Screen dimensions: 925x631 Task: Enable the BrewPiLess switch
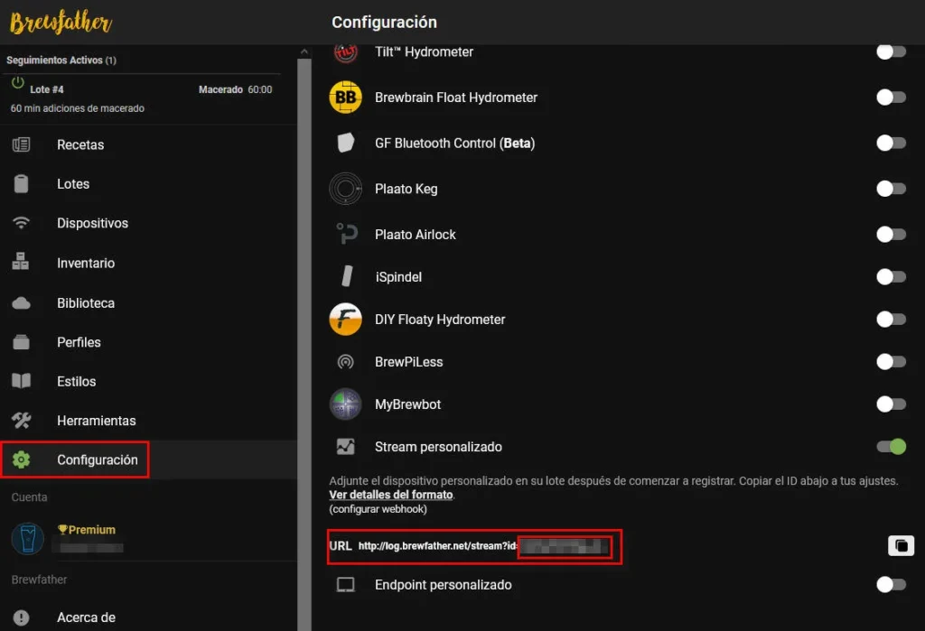[x=891, y=361]
